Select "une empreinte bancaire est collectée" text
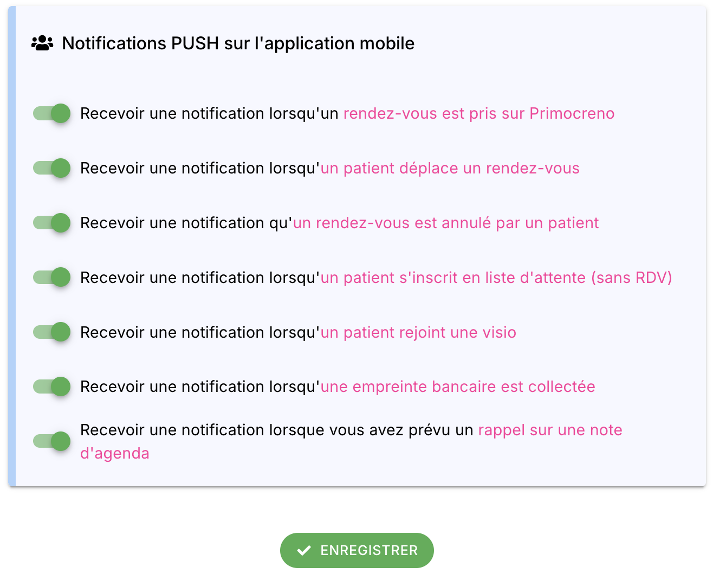The height and width of the screenshot is (580, 713). (458, 387)
